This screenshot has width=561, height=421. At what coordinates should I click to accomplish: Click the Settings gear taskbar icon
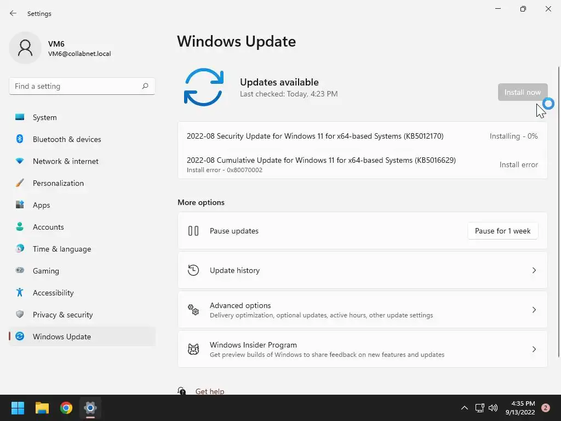(x=90, y=408)
